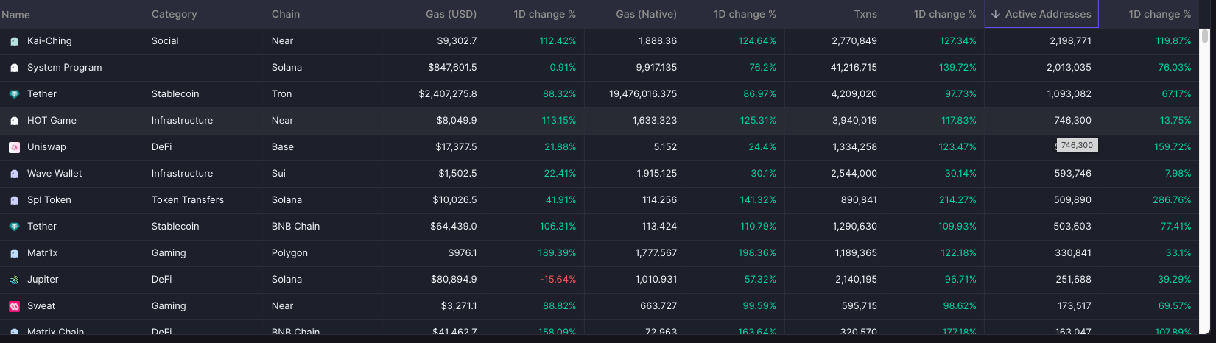Screen dimensions: 1216x343
Task: Click the 286.76% change value
Action: 1172,200
